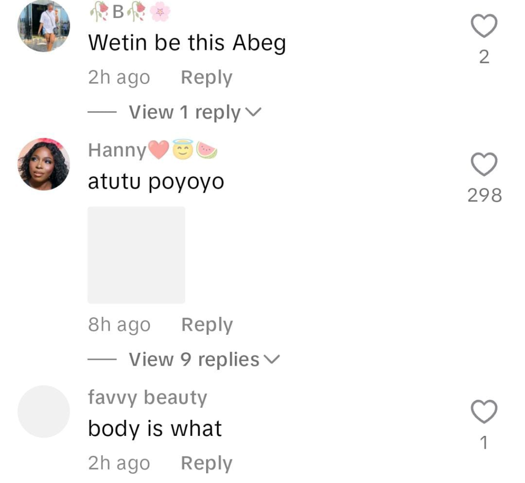Viewport: 525px width, 483px height.
Task: Open the image attached to Hanny's comment
Action: click(x=136, y=255)
